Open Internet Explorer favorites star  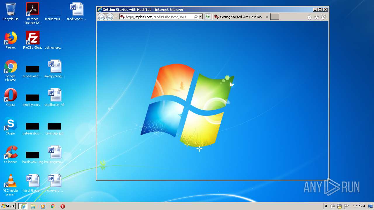(316, 17)
